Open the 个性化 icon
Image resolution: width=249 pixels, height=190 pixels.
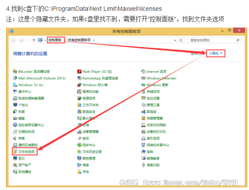15,105
